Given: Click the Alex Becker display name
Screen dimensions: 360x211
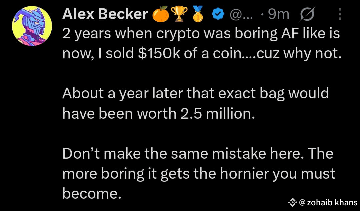Looking at the screenshot, I should click(105, 14).
